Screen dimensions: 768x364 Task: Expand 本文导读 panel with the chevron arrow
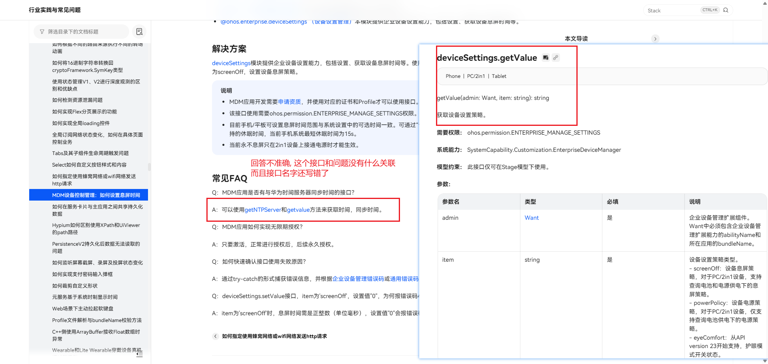point(655,39)
